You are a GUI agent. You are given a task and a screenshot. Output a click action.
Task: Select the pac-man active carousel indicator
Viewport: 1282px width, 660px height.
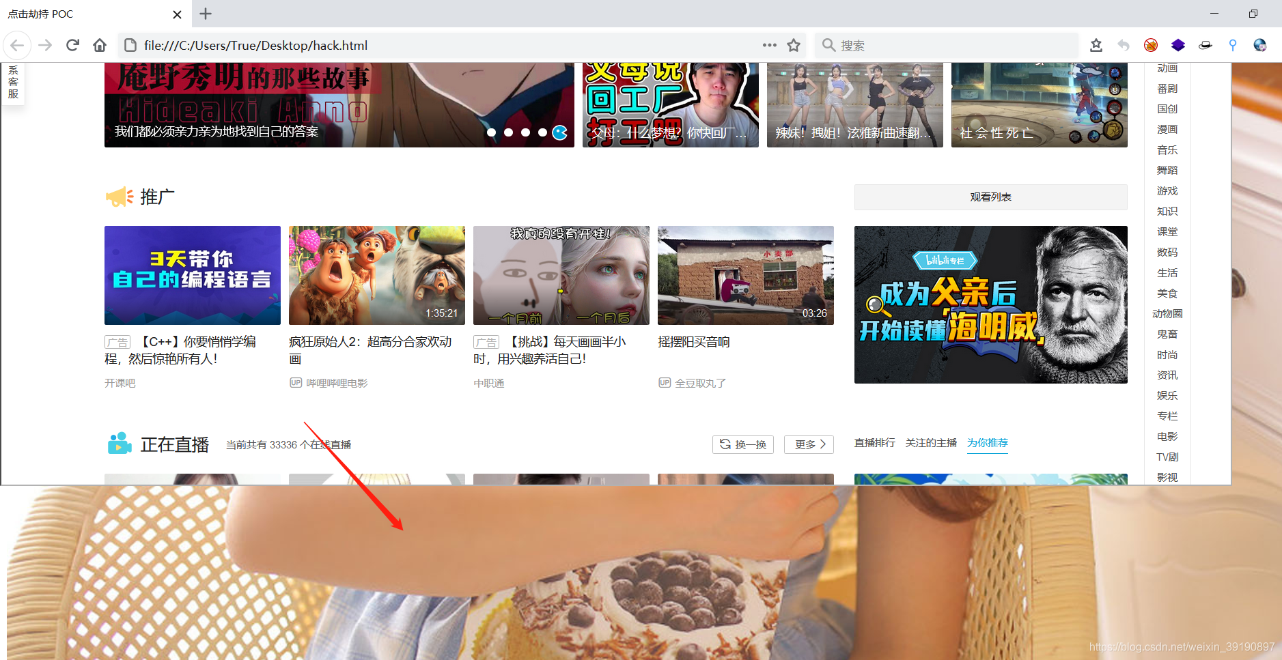[x=560, y=132]
